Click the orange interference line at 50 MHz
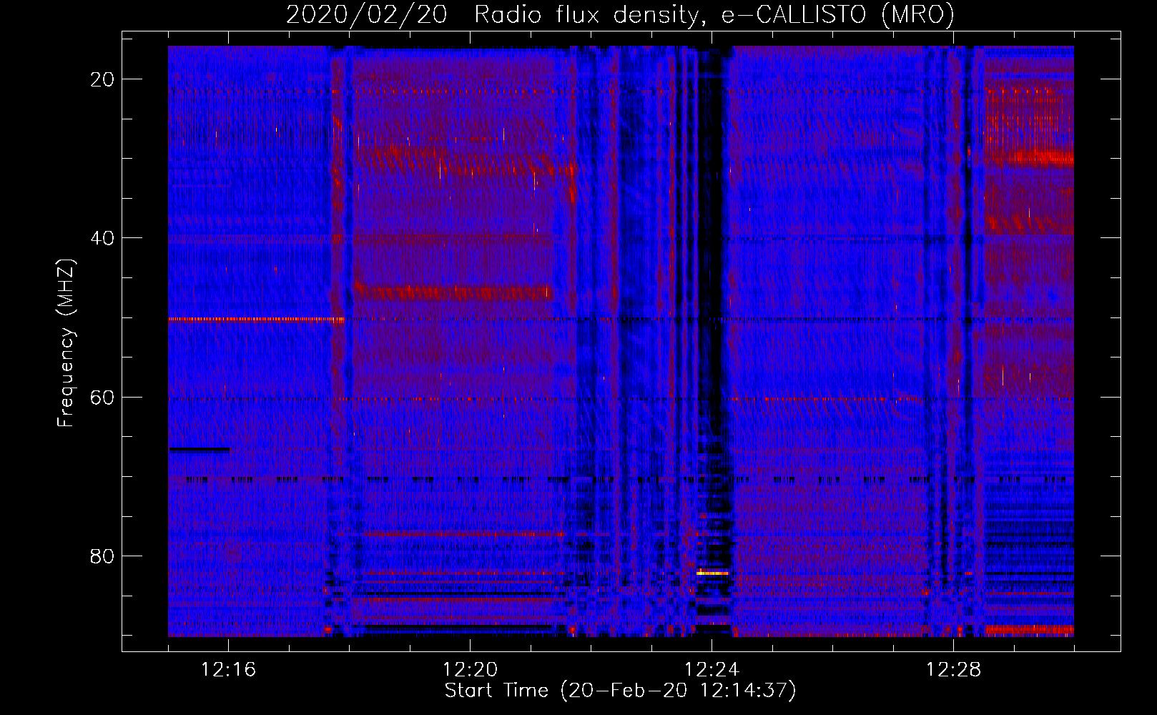1157x715 pixels. coord(257,320)
